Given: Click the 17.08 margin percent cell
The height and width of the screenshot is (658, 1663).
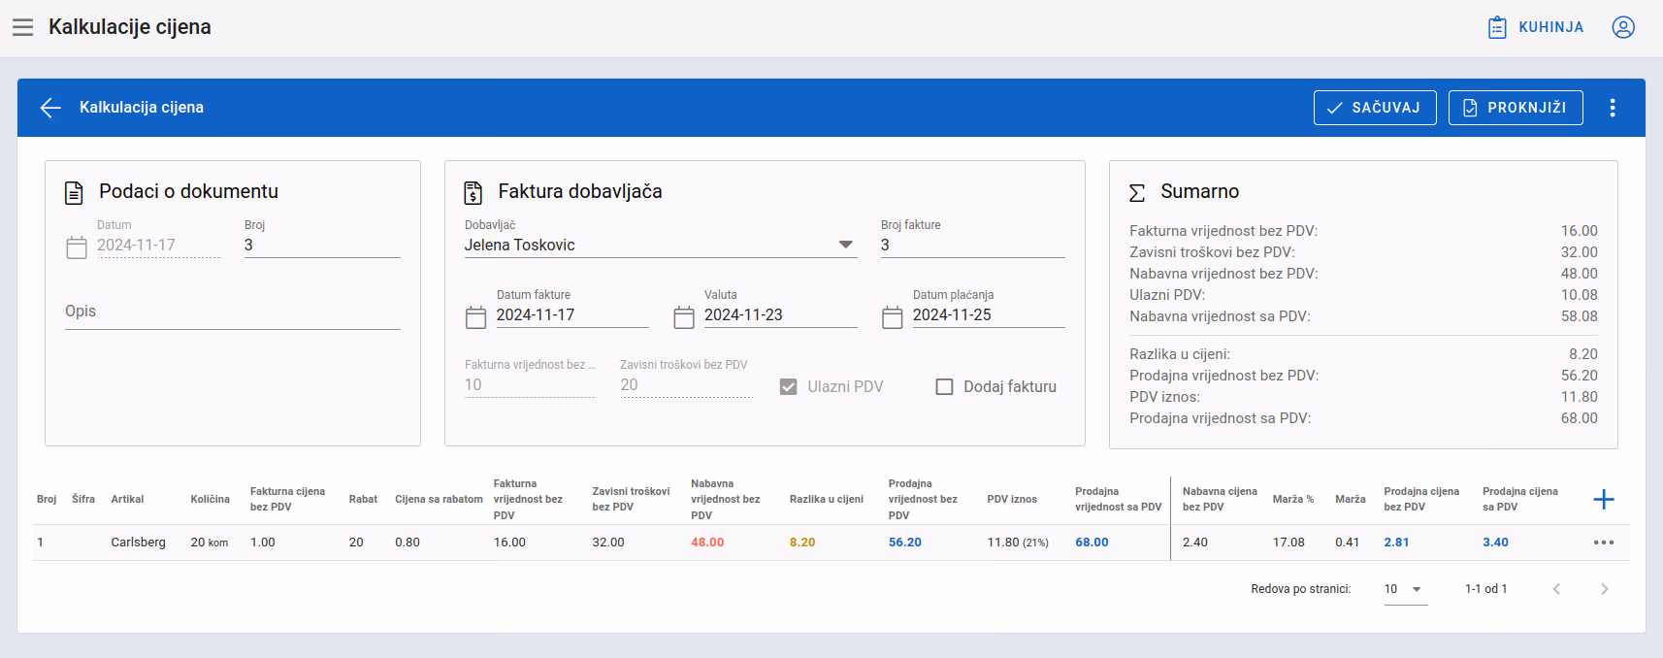Looking at the screenshot, I should click(x=1288, y=543).
